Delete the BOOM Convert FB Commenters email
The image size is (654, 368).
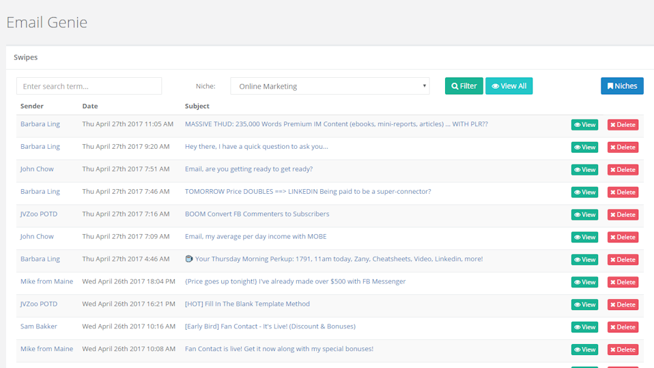[x=623, y=215]
